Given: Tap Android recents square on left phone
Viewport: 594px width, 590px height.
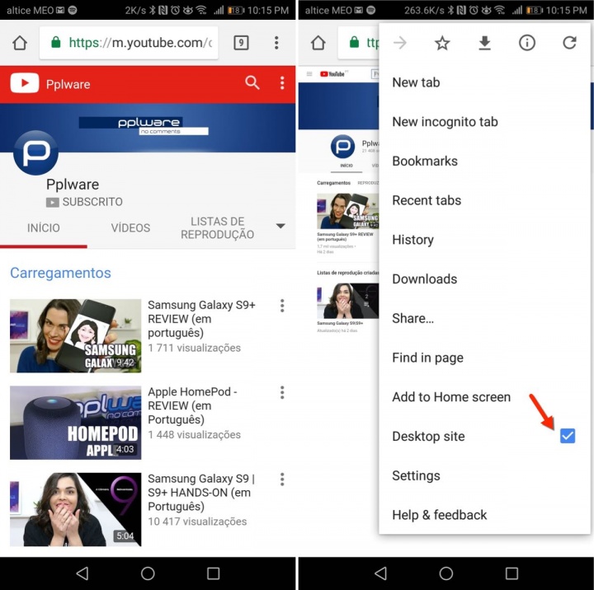Looking at the screenshot, I should point(214,574).
